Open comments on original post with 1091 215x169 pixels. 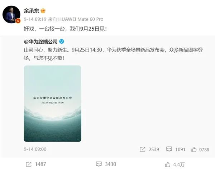(x=169, y=149)
